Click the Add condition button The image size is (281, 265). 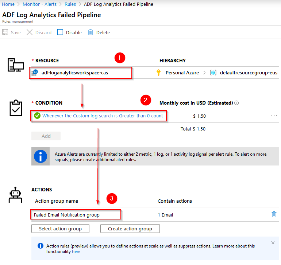click(46, 136)
